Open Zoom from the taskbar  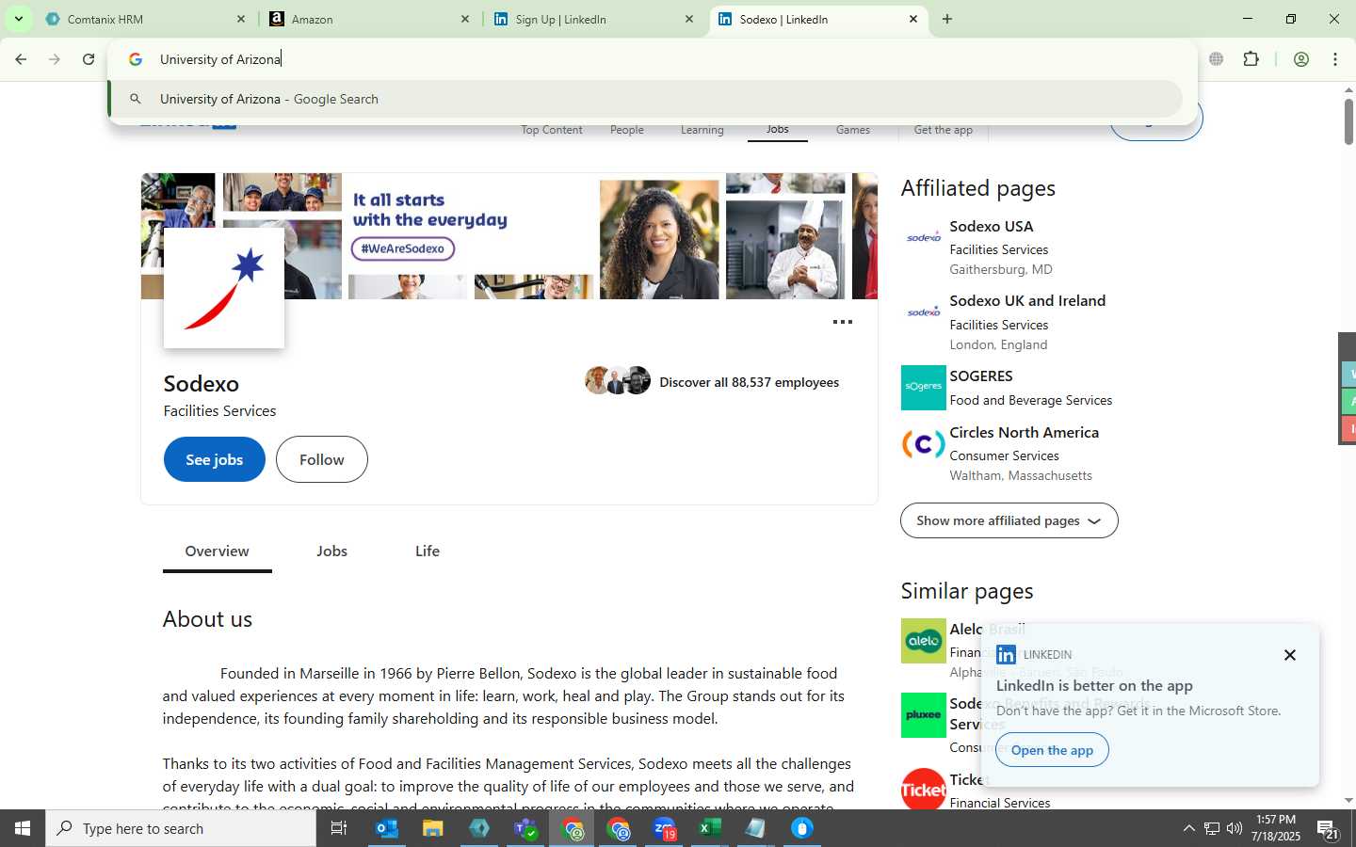click(x=664, y=828)
